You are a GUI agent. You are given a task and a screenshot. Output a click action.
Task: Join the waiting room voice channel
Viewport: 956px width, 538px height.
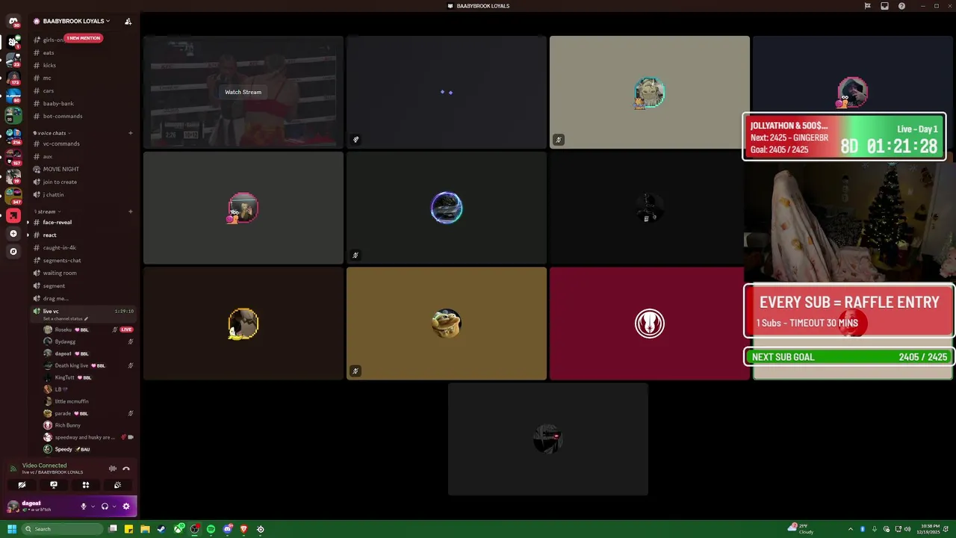pos(82,273)
